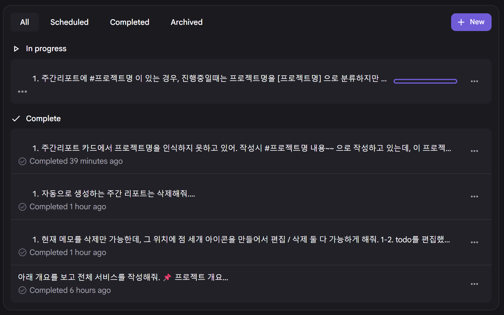The image size is (504, 315).
Task: Open options menu for 39 minutes ago task
Action: click(474, 151)
